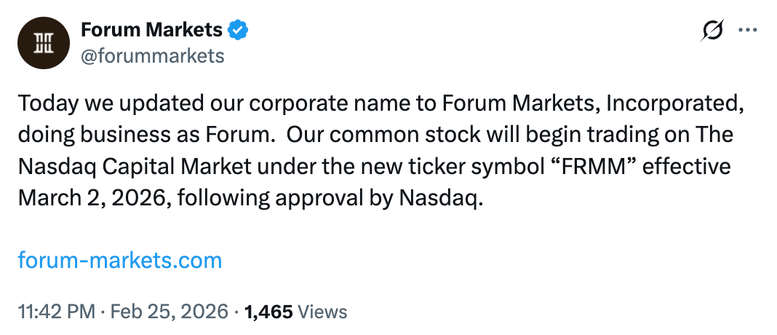Click "March 2, 2026" in the tweet text
The image size is (777, 335).
(x=90, y=197)
